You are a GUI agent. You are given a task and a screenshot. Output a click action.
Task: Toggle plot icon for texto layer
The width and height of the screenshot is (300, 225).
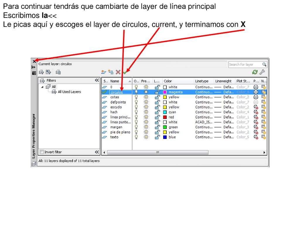point(255,137)
